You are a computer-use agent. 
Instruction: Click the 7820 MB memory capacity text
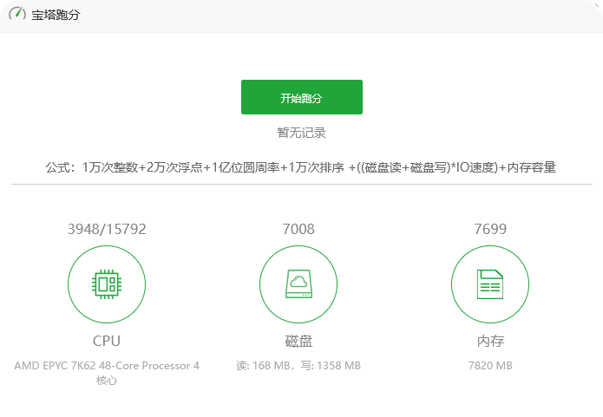pos(490,366)
